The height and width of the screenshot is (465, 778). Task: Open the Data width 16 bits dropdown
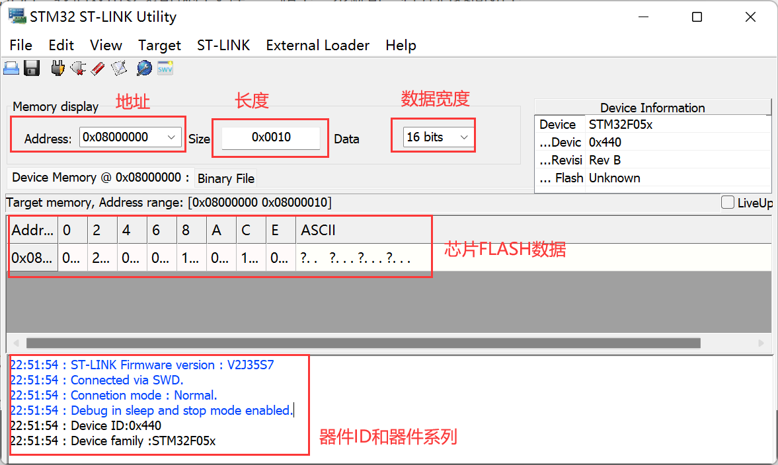pos(464,137)
